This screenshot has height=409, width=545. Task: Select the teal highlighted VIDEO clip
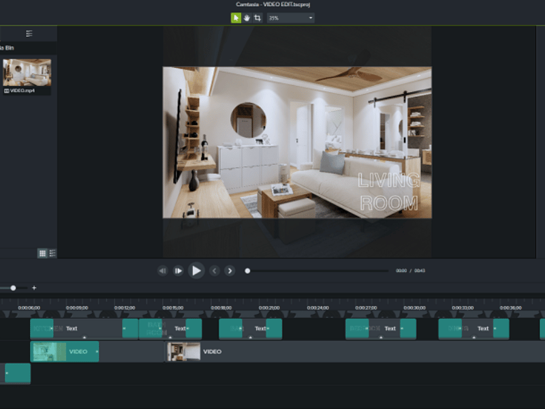pos(65,352)
